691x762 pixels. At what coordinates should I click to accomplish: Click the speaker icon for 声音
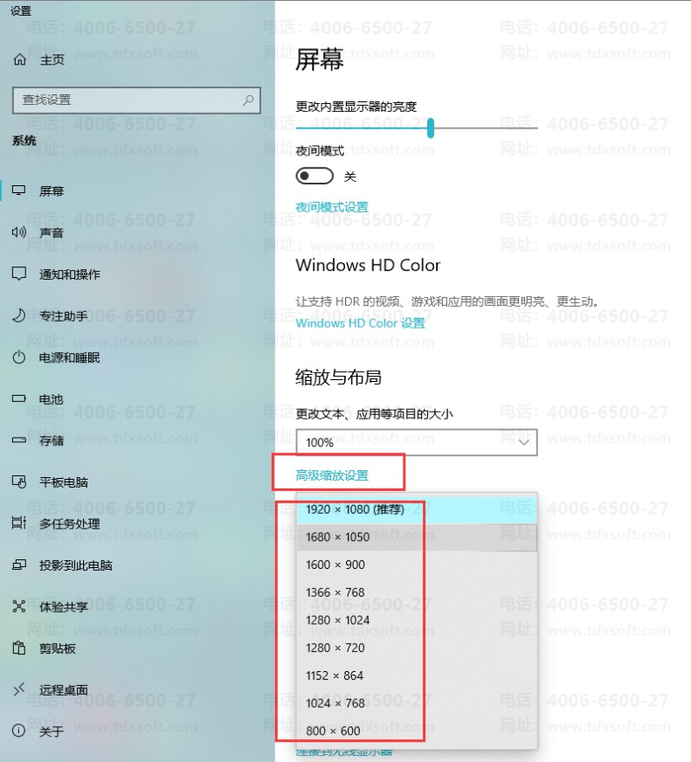pos(18,232)
